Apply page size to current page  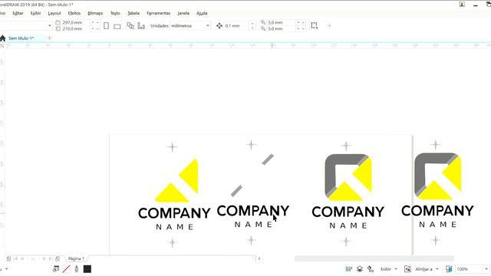(141, 25)
